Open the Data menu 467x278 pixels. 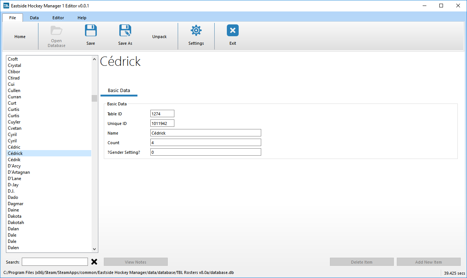click(34, 17)
